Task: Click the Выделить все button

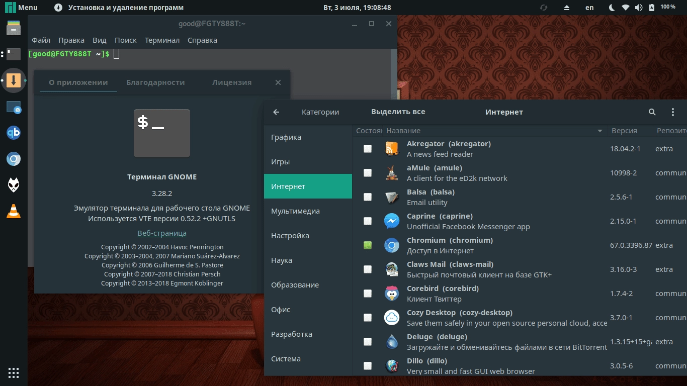Action: (x=398, y=112)
